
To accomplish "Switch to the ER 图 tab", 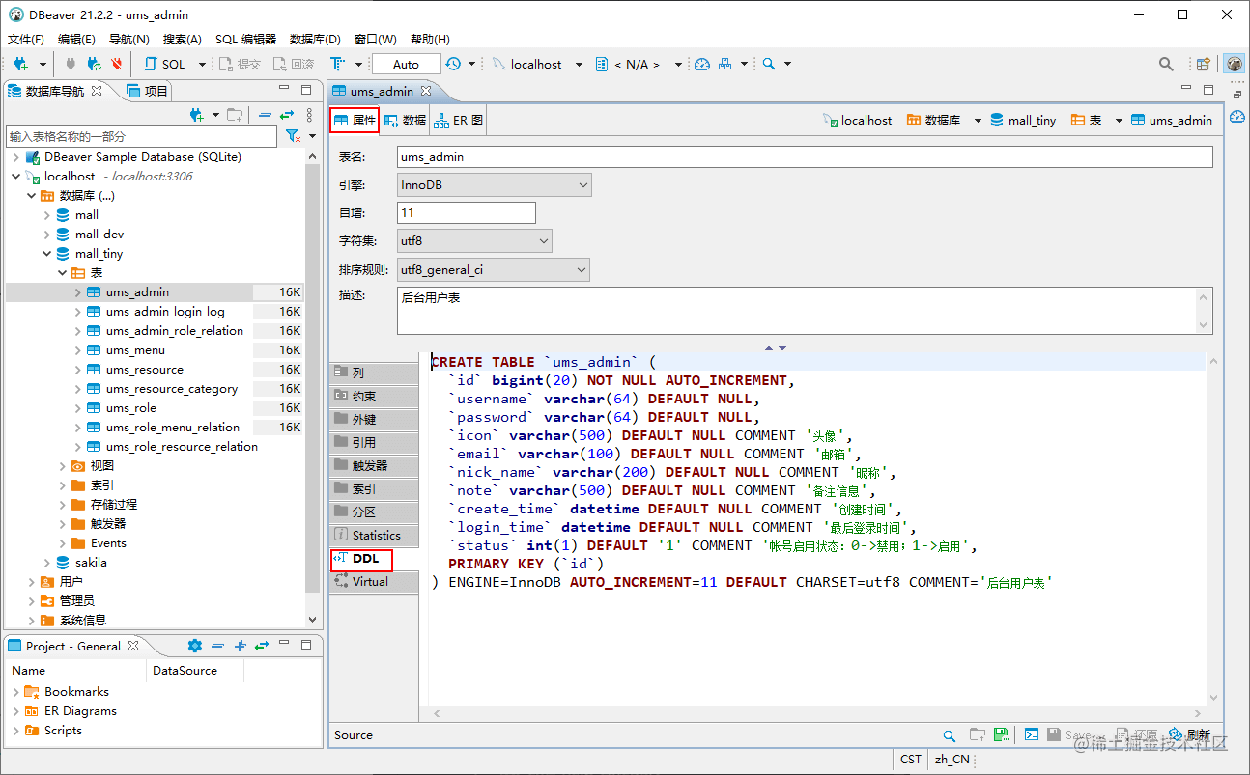I will pos(459,121).
